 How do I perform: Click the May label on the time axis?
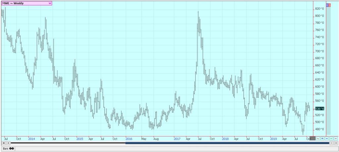pos(144,138)
